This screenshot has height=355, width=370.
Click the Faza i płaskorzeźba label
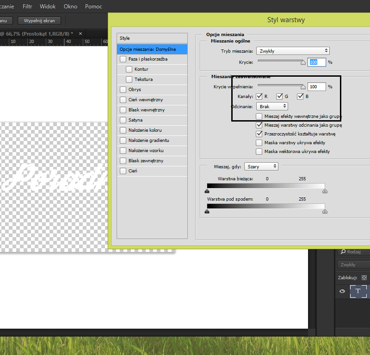[x=148, y=59]
